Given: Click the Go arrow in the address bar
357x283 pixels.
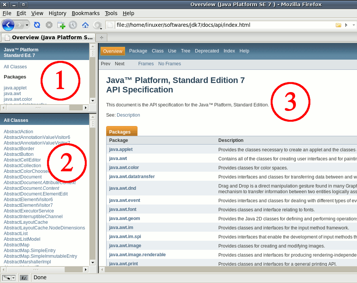Looking at the screenshot, I should coord(346,25).
